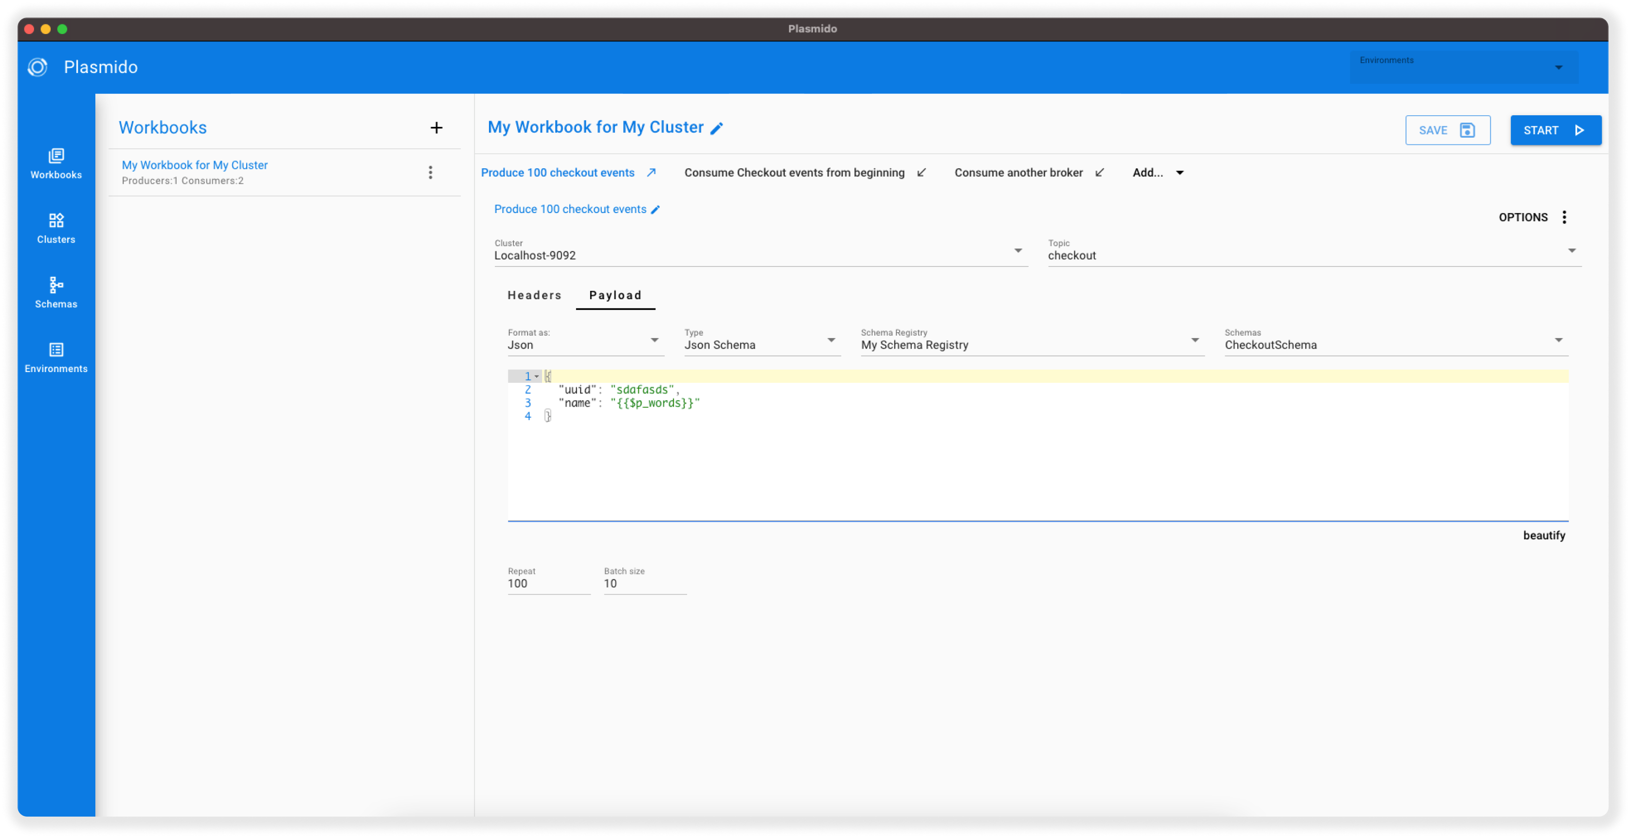1630x838 pixels.
Task: Switch to the Headers tab
Action: coord(534,295)
